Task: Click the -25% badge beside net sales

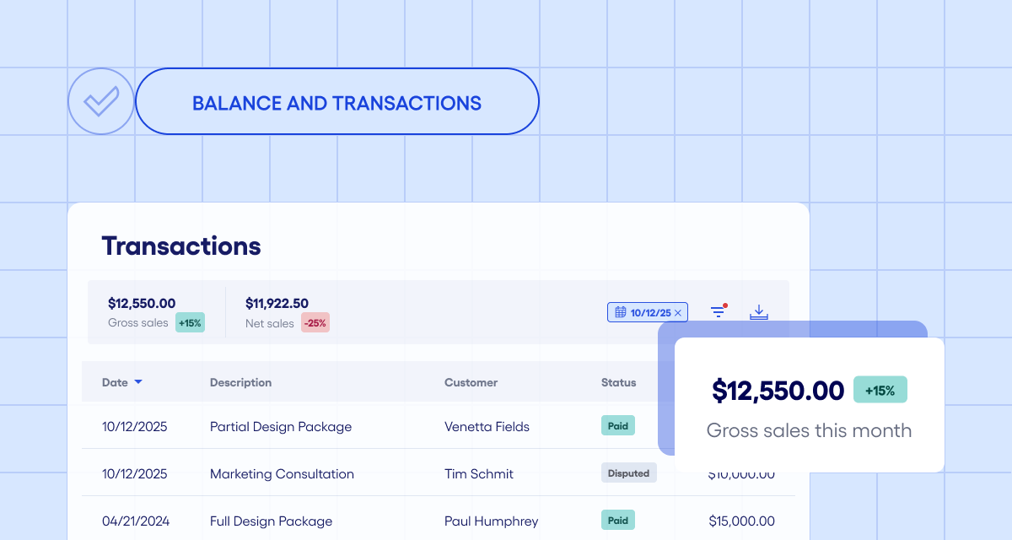Action: coord(315,322)
